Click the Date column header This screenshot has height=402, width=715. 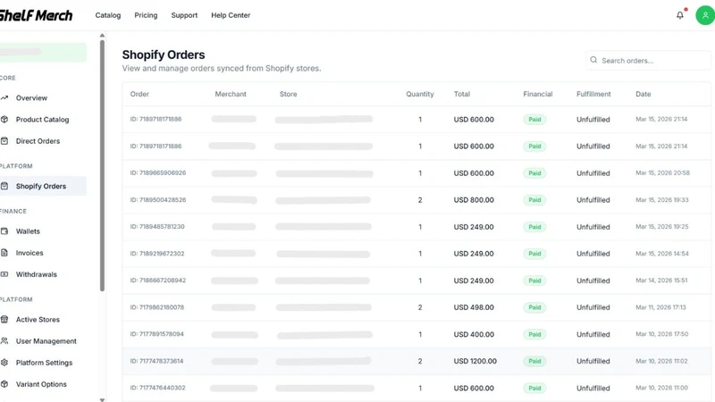643,94
